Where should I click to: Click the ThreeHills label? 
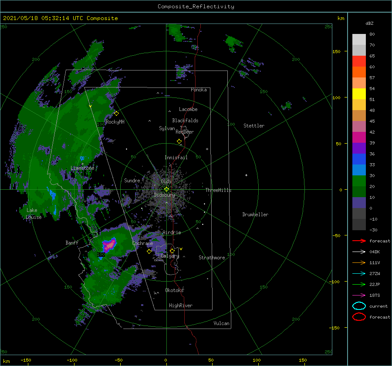[219, 190]
